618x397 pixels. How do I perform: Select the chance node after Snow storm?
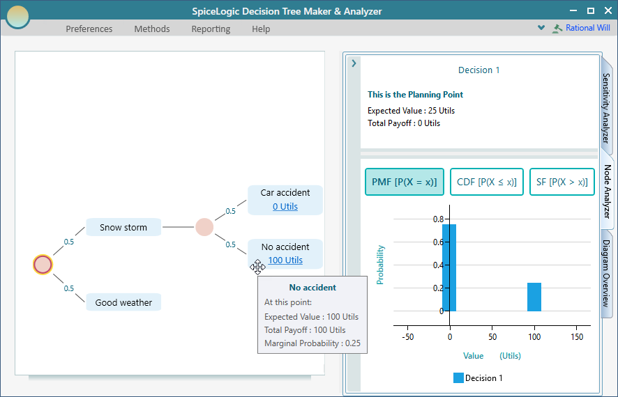204,227
